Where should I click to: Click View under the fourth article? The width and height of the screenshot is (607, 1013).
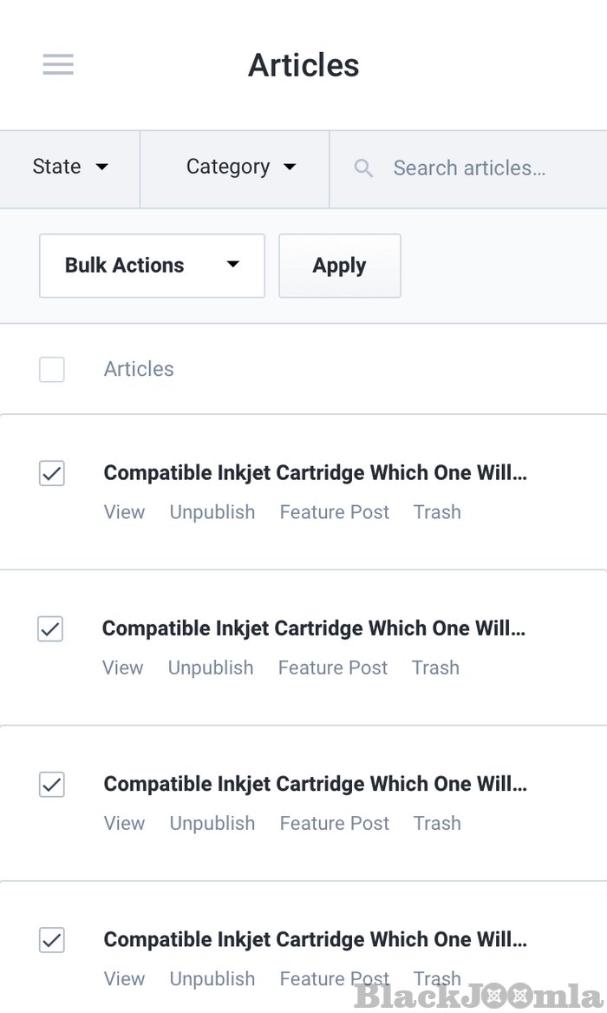tap(124, 978)
